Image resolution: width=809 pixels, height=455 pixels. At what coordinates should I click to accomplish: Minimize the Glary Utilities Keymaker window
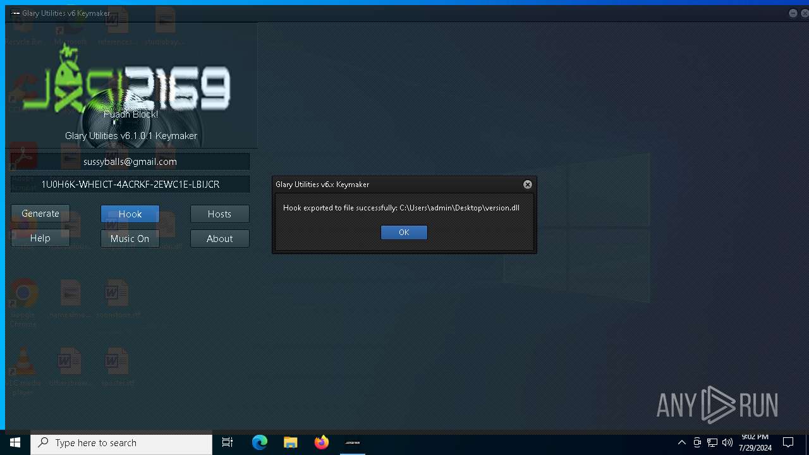coord(793,13)
